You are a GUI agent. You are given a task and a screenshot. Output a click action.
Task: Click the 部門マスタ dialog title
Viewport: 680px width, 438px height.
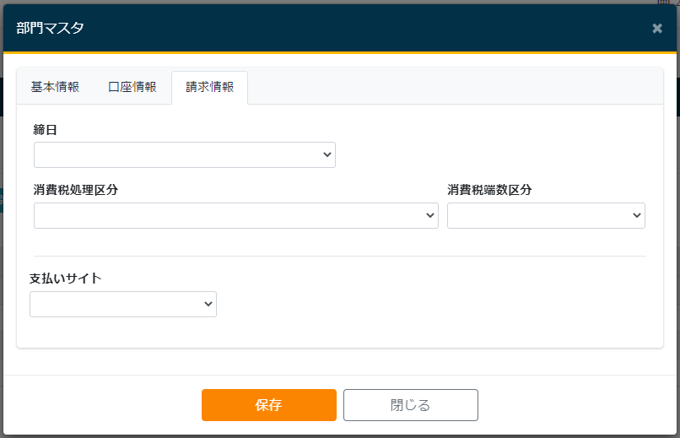point(50,28)
